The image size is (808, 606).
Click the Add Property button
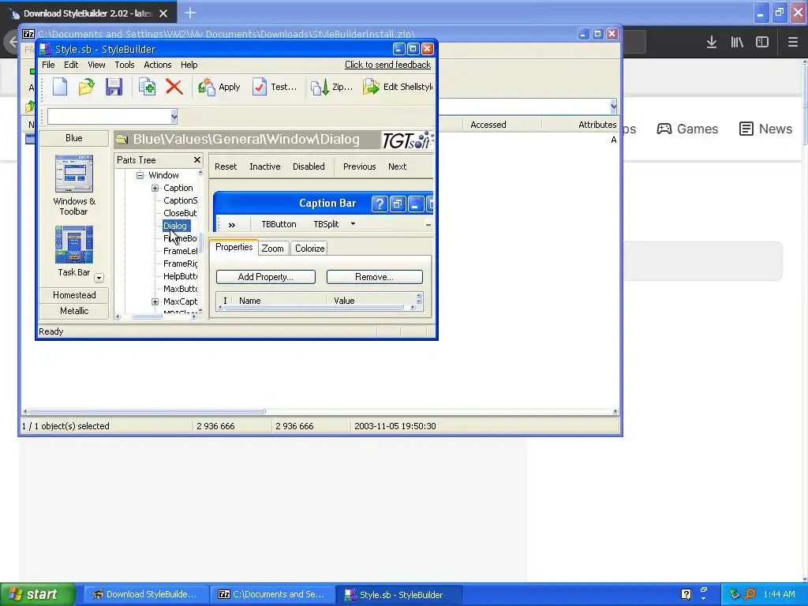click(x=265, y=277)
